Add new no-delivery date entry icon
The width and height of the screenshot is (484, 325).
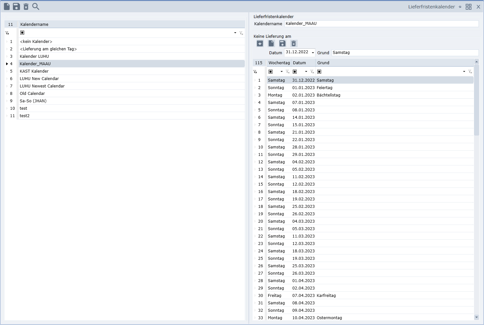271,44
